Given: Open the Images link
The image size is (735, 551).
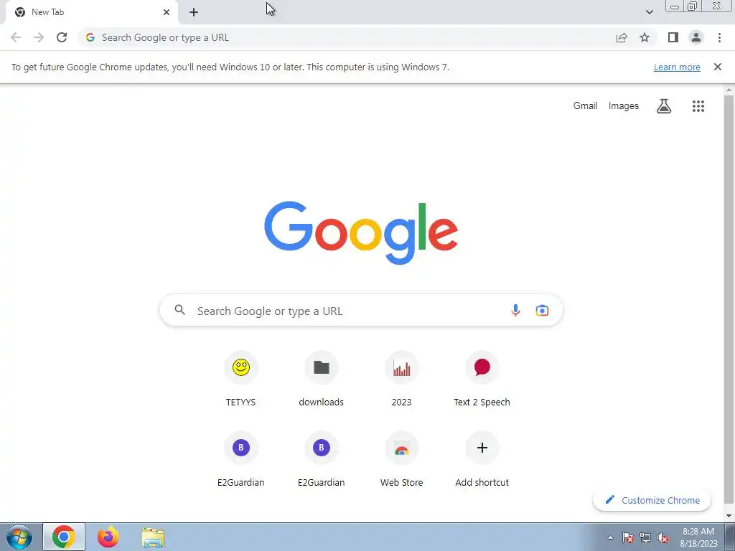Looking at the screenshot, I should 624,106.
